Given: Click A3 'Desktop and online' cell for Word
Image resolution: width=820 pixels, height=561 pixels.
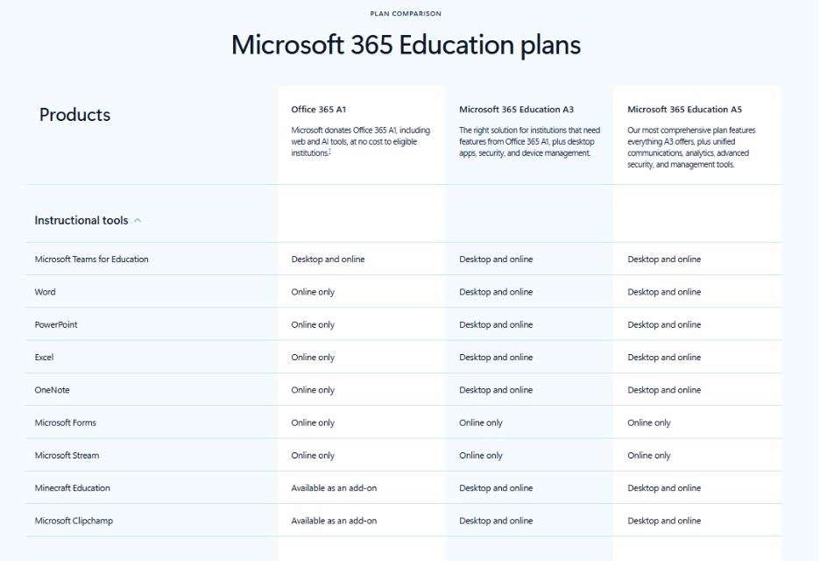Looking at the screenshot, I should point(496,292).
